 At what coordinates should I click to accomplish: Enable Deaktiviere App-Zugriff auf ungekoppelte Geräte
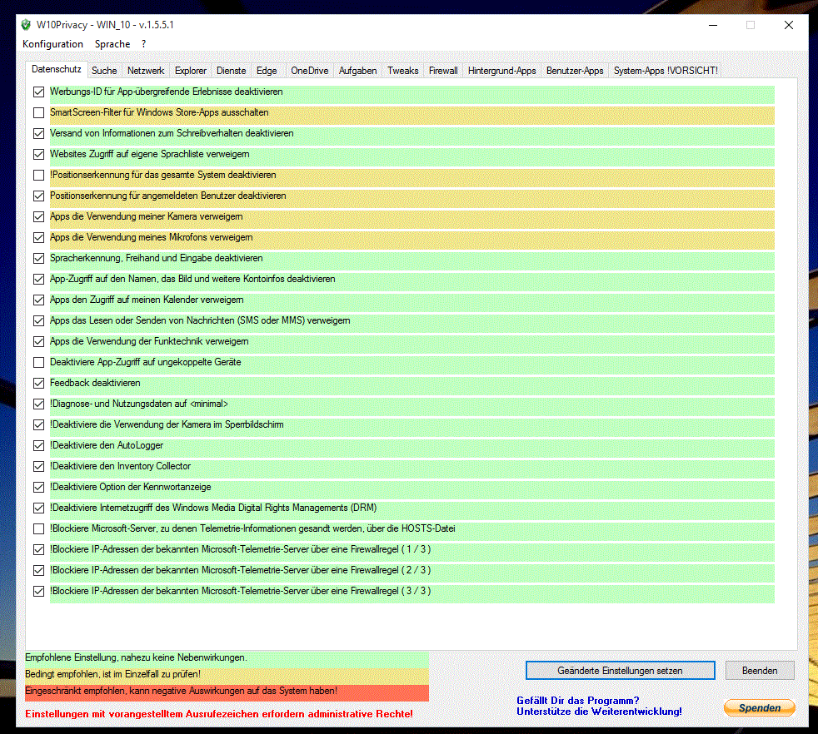point(39,362)
